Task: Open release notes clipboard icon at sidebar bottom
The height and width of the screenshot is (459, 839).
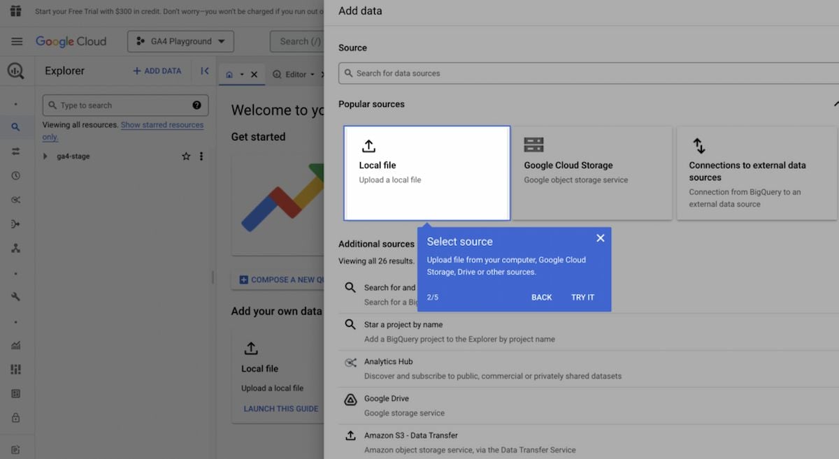Action: [x=15, y=449]
